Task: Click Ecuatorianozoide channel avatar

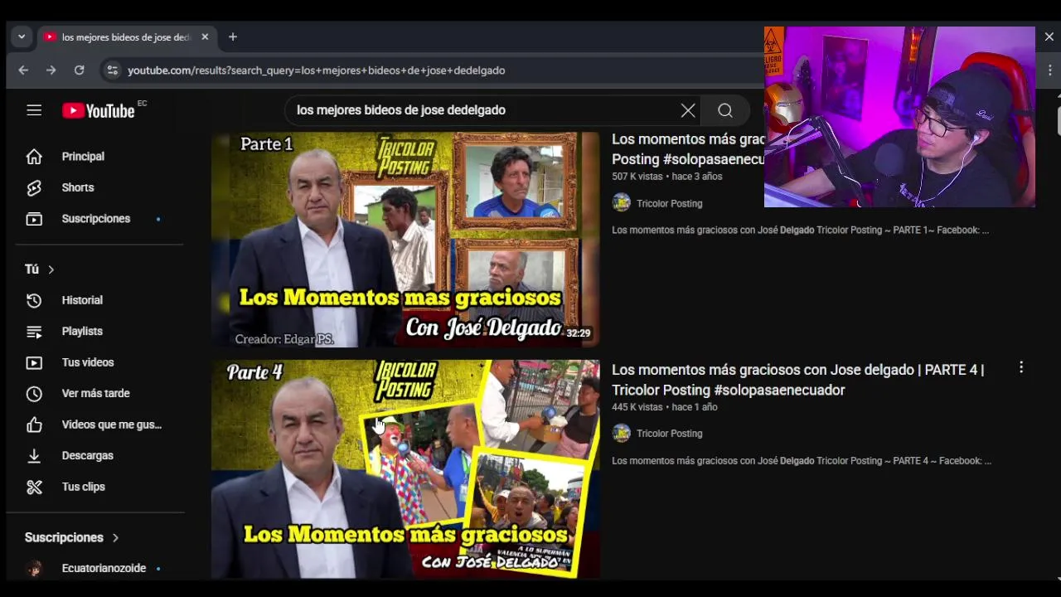Action: click(34, 569)
